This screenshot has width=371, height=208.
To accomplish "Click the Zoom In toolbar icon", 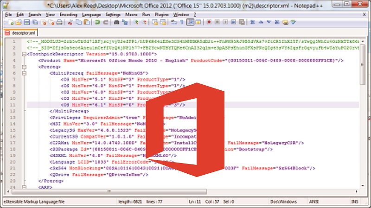I will [136, 22].
